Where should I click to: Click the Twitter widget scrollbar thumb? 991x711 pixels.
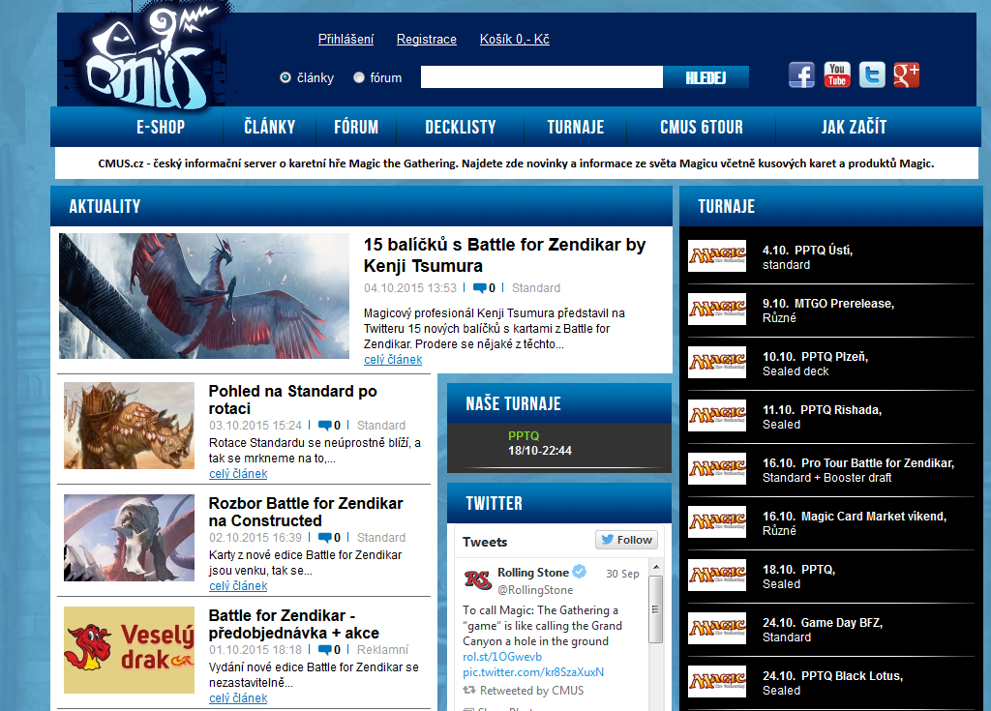point(656,608)
